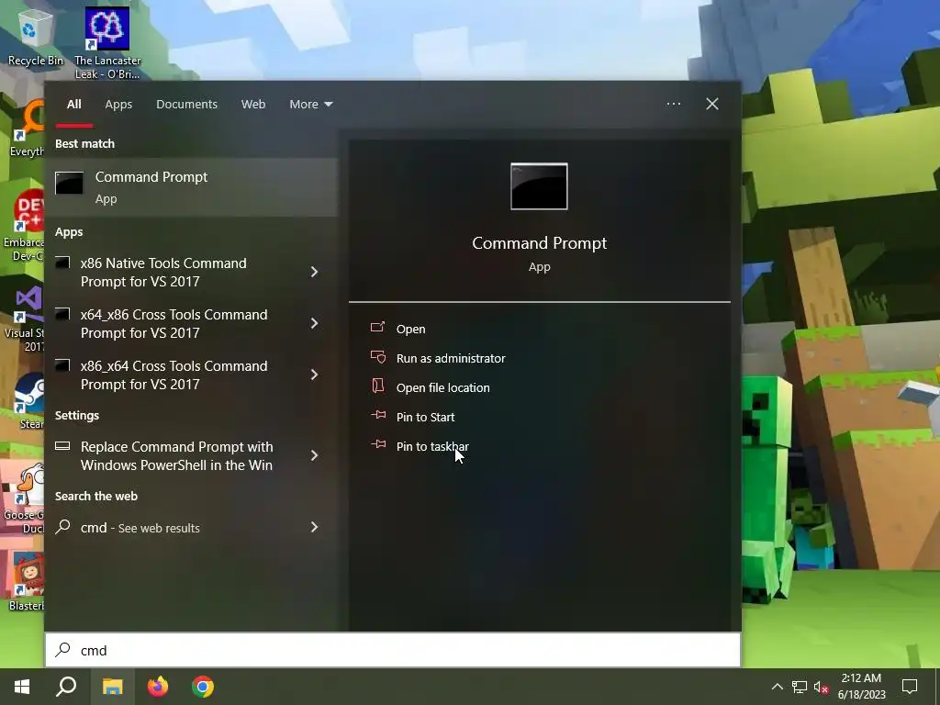This screenshot has height=705, width=940.
Task: Click the Open file location icon
Action: [377, 386]
